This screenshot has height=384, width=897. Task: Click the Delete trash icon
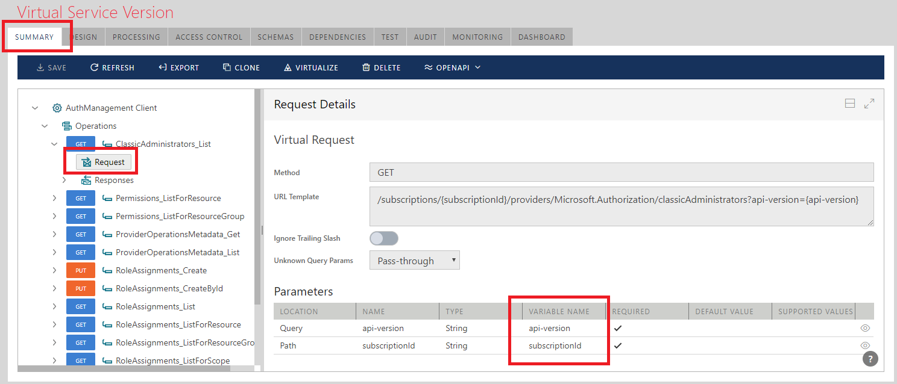pos(366,68)
